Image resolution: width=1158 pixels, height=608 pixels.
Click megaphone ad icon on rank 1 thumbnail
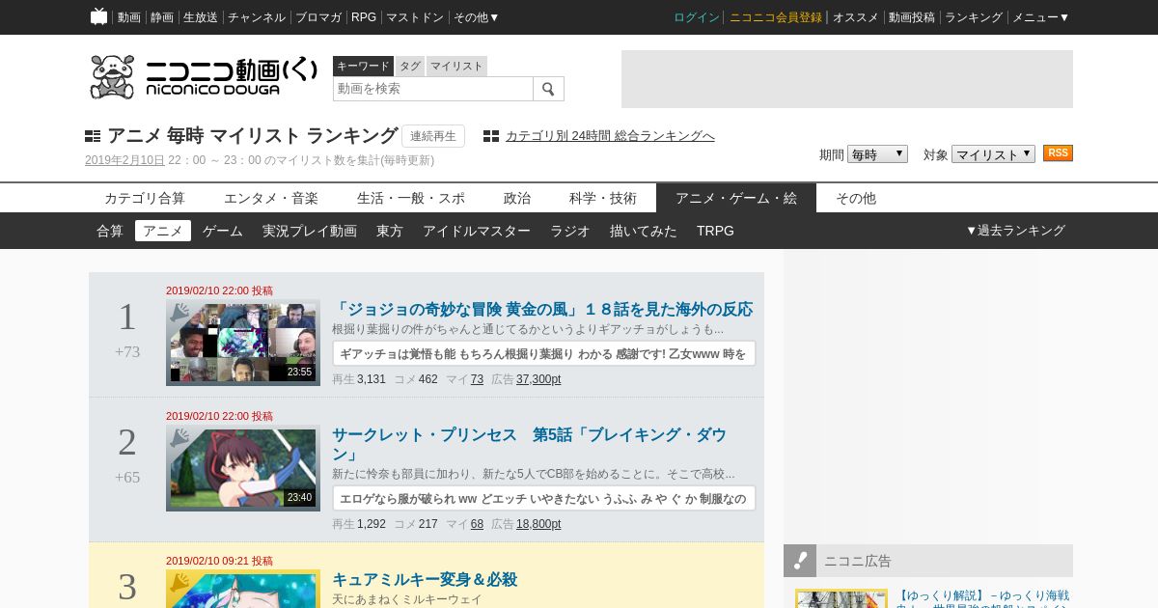[x=179, y=313]
